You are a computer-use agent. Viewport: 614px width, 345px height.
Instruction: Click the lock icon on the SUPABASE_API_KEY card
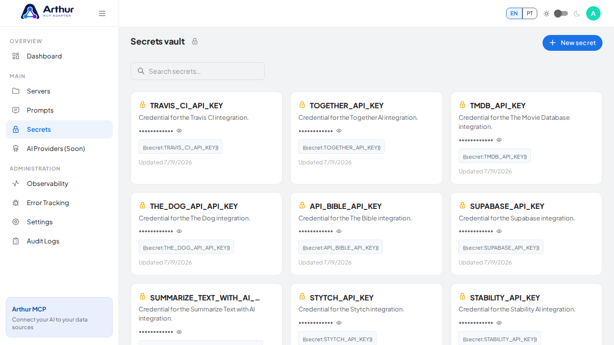tap(462, 205)
